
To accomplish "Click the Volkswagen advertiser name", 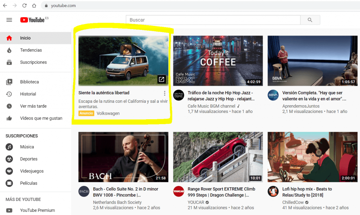I will [x=108, y=113].
